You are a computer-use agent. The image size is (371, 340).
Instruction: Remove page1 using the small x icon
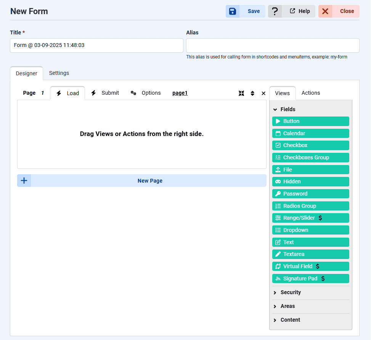[263, 93]
